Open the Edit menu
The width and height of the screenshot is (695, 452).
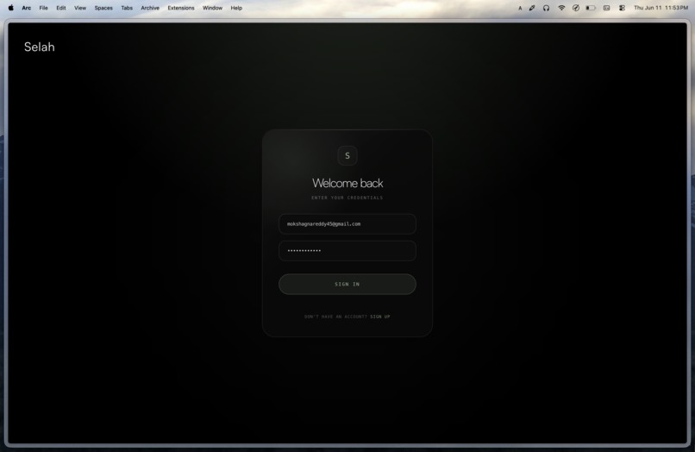coord(61,8)
